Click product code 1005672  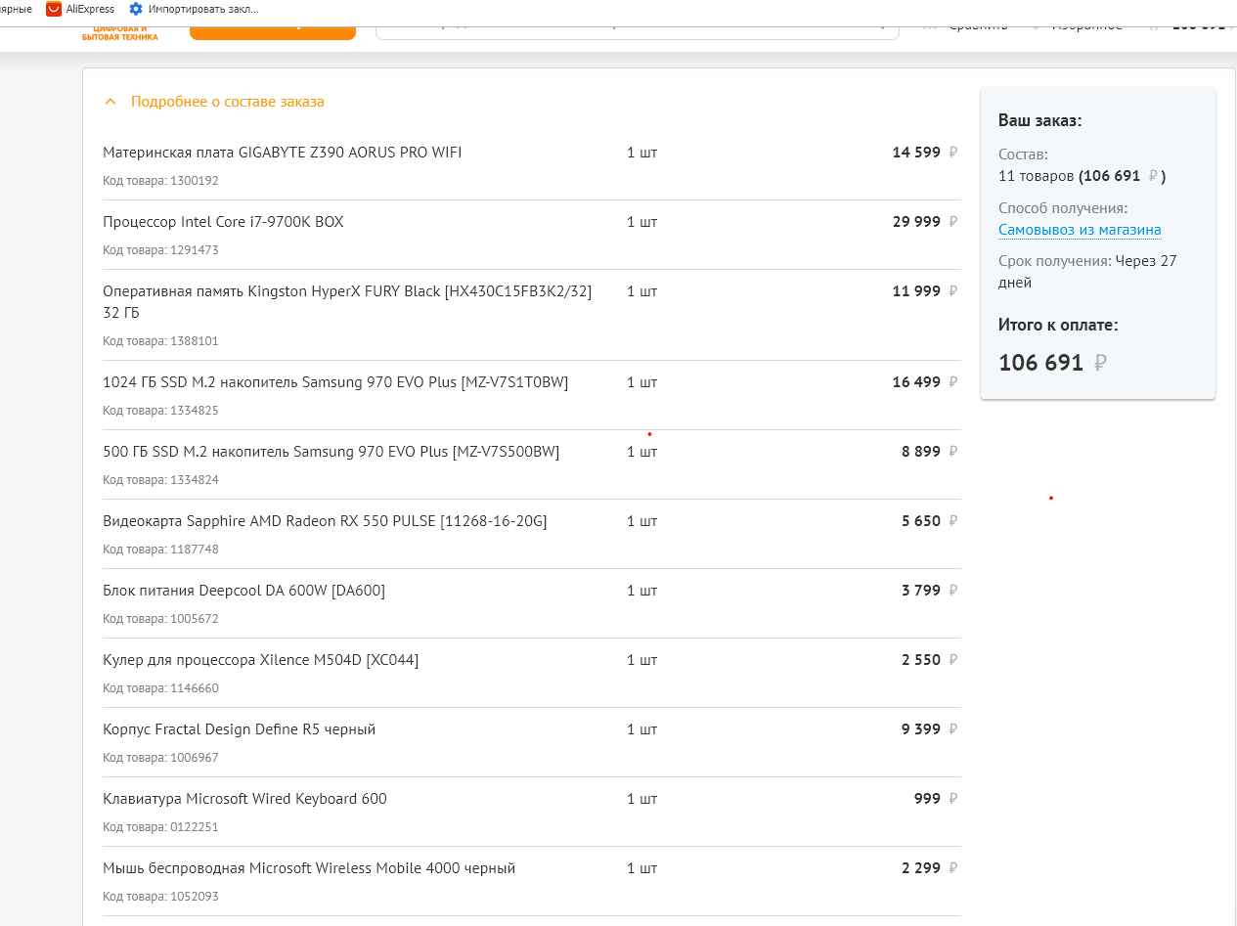(x=160, y=619)
